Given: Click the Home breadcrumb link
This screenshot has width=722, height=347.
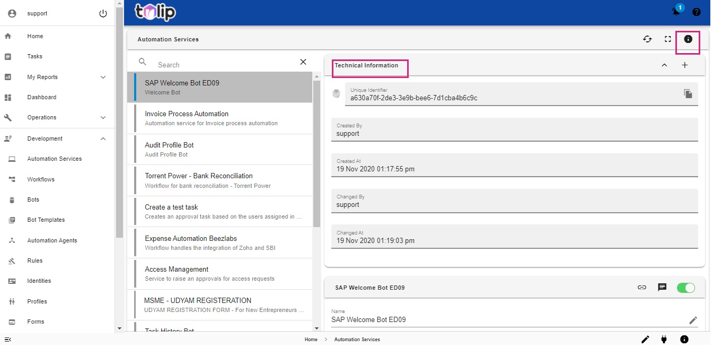Looking at the screenshot, I should (x=311, y=340).
